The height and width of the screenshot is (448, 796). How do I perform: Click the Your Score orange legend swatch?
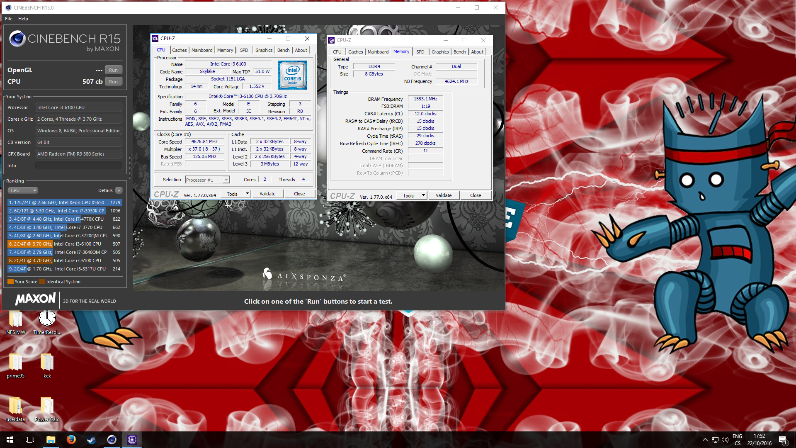click(x=10, y=282)
